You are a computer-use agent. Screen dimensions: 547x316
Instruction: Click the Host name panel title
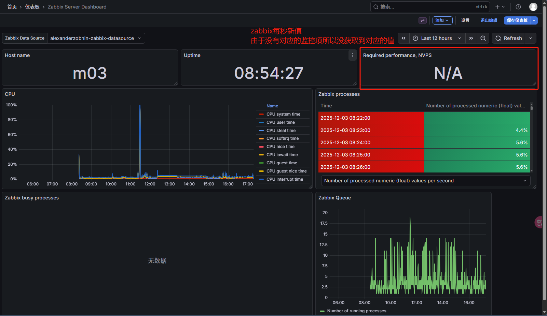[x=17, y=55]
